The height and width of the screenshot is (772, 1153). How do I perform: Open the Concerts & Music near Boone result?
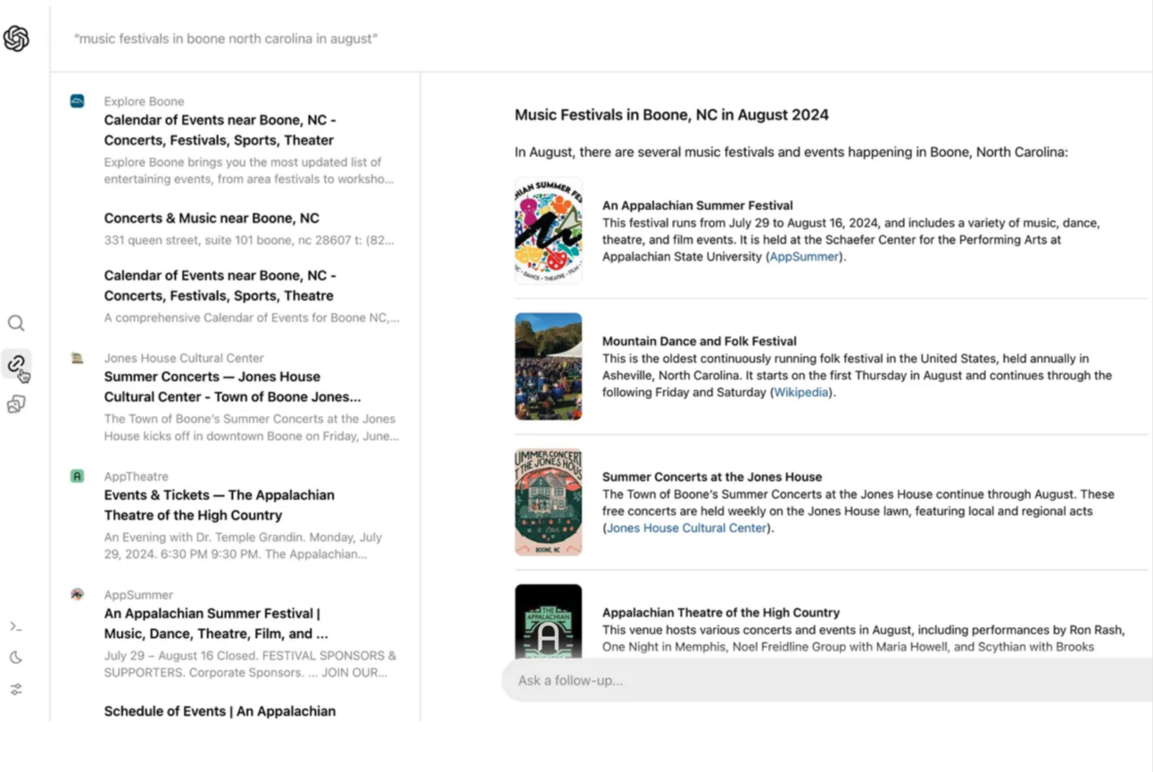click(x=212, y=218)
